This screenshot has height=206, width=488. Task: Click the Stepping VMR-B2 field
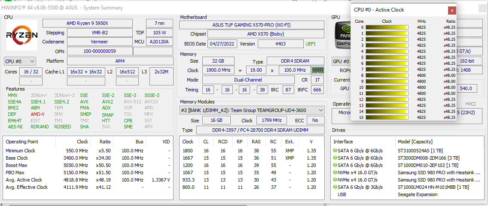[x=100, y=33]
